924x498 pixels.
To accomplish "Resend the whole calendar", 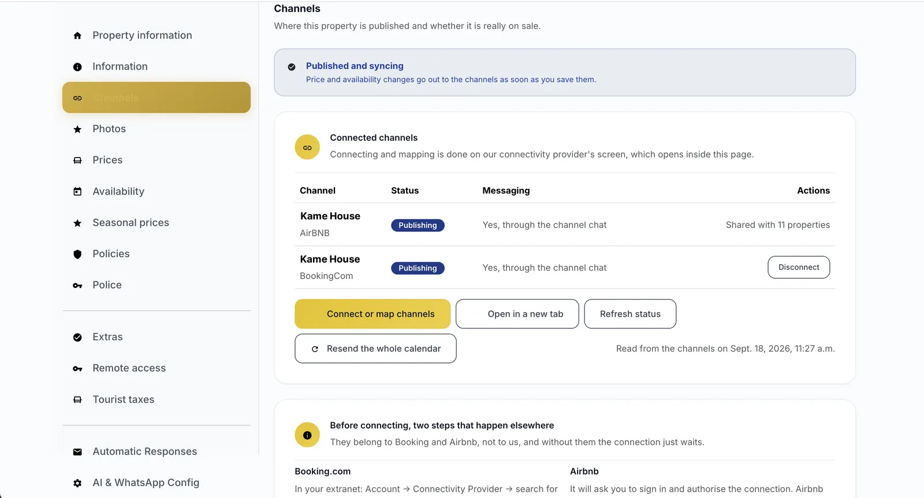I will pyautogui.click(x=375, y=349).
